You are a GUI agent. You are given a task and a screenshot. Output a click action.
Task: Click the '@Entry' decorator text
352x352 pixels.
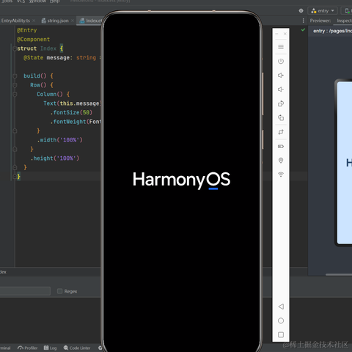tap(27, 30)
